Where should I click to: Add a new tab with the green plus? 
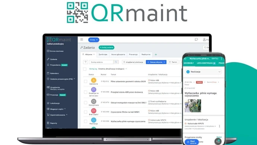pyautogui.click(x=156, y=55)
